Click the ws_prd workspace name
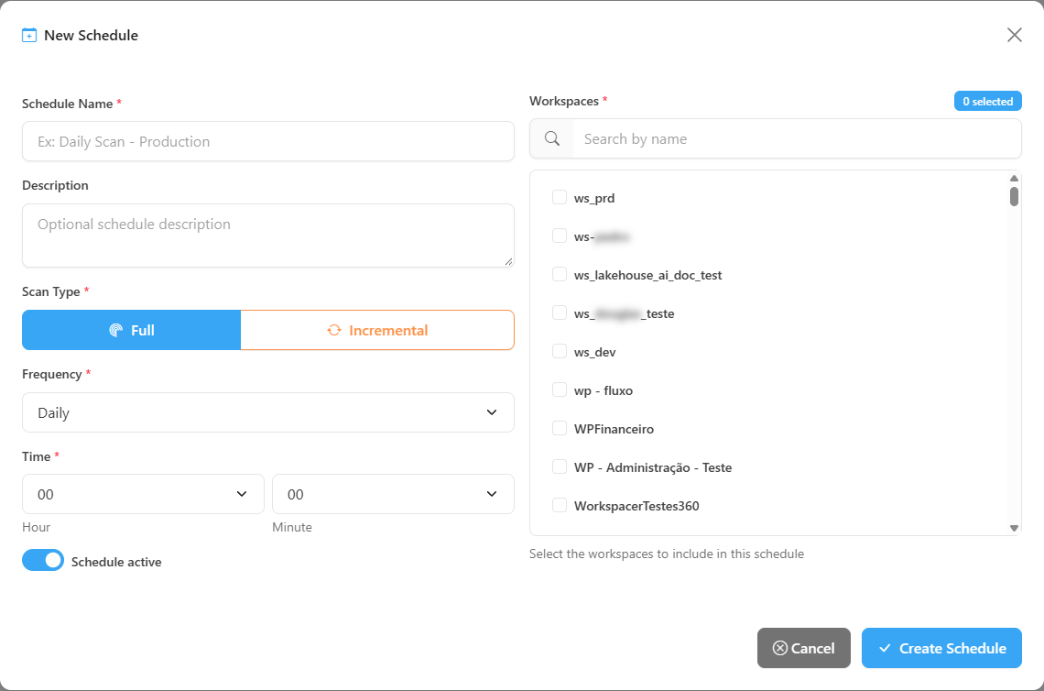 594,199
